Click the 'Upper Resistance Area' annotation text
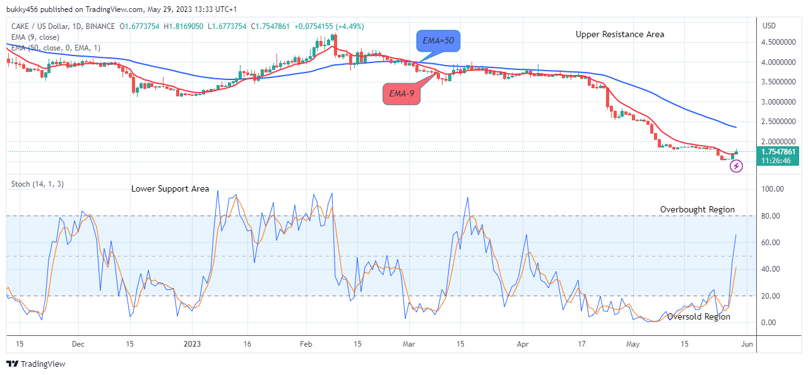Screen dimensions: 808x375 (620, 35)
